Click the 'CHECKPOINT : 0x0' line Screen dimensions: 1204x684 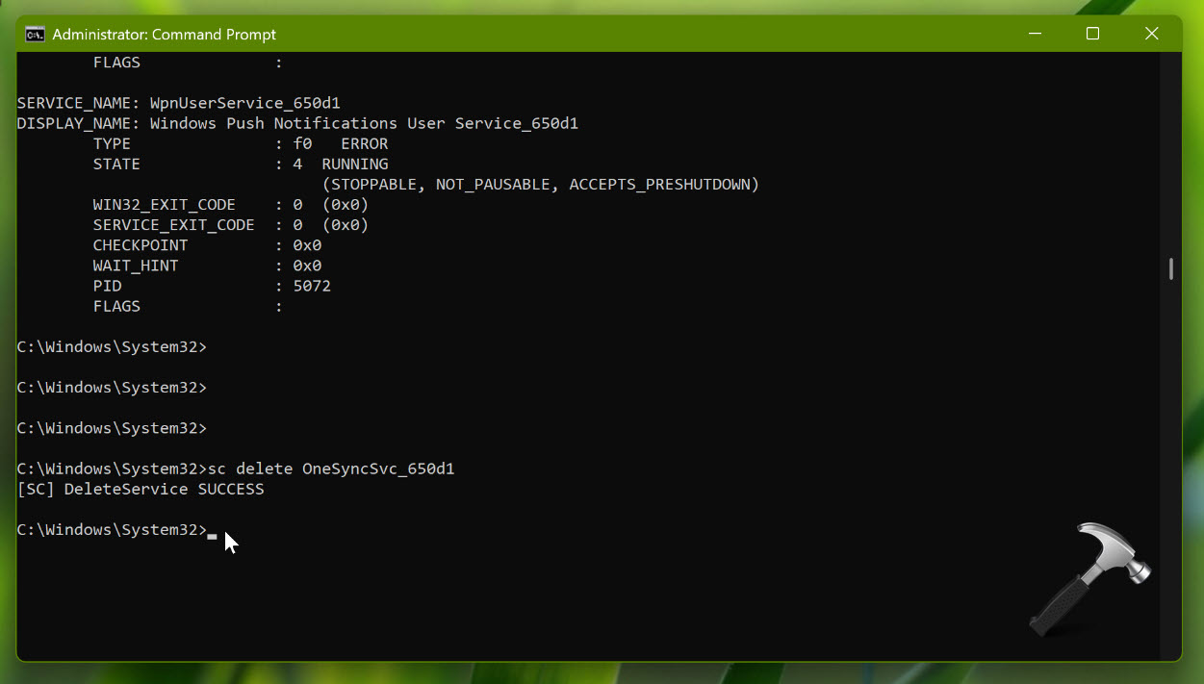207,245
